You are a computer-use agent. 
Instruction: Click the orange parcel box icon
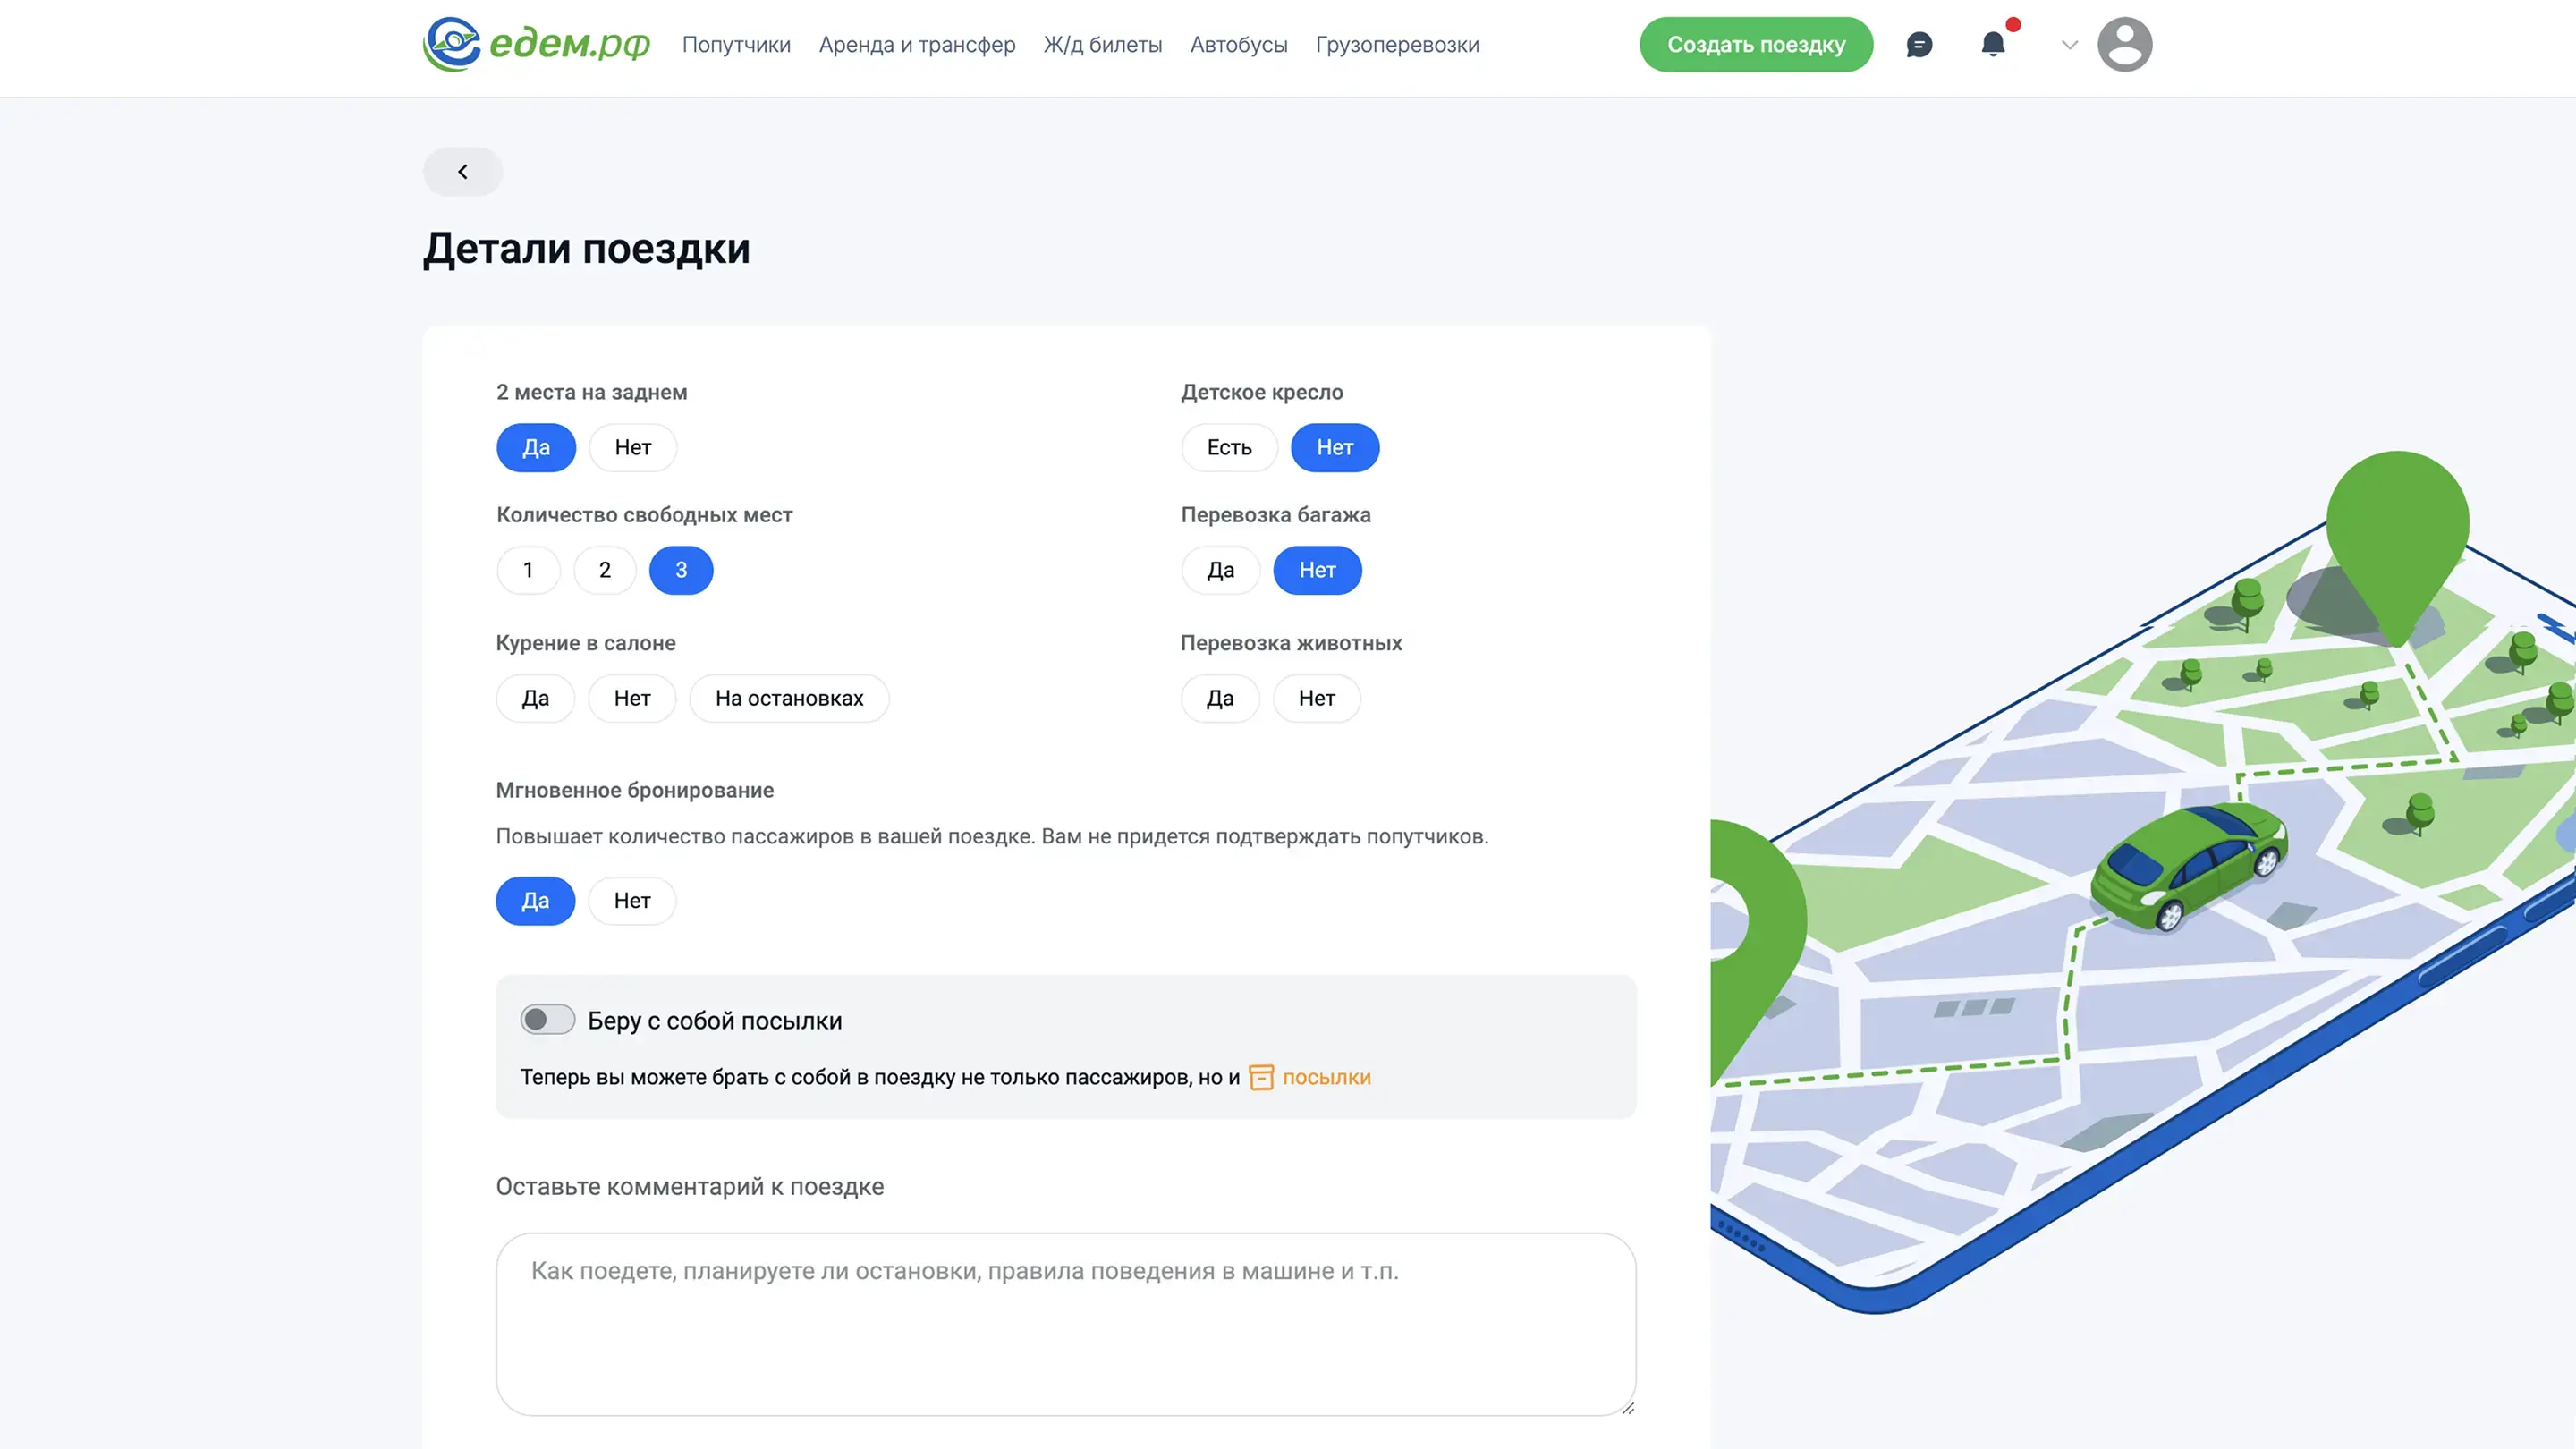point(1261,1077)
